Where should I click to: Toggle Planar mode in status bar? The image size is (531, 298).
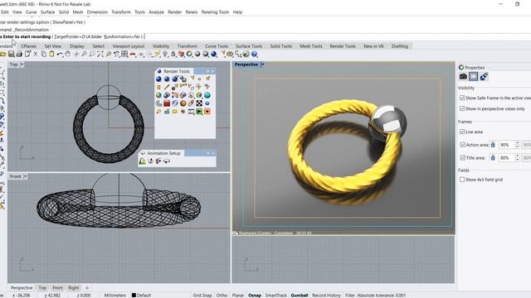(x=238, y=295)
